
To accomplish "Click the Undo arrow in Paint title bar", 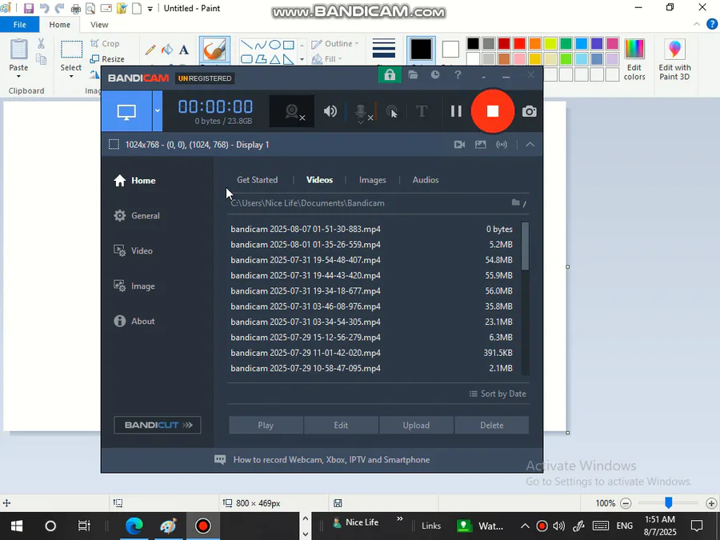I will 44,8.
